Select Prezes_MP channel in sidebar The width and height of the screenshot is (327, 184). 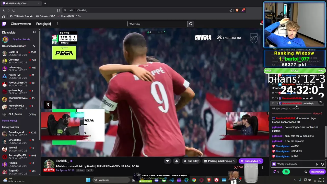19,76
